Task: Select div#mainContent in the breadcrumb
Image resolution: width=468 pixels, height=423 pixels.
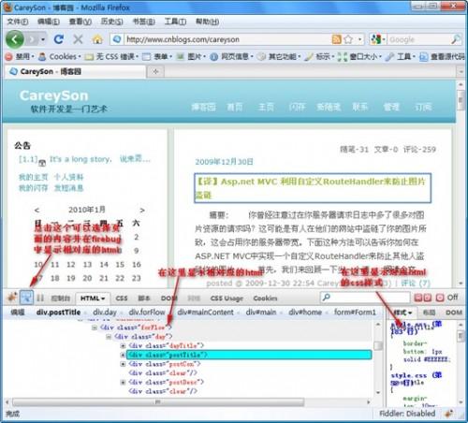Action: click(205, 312)
